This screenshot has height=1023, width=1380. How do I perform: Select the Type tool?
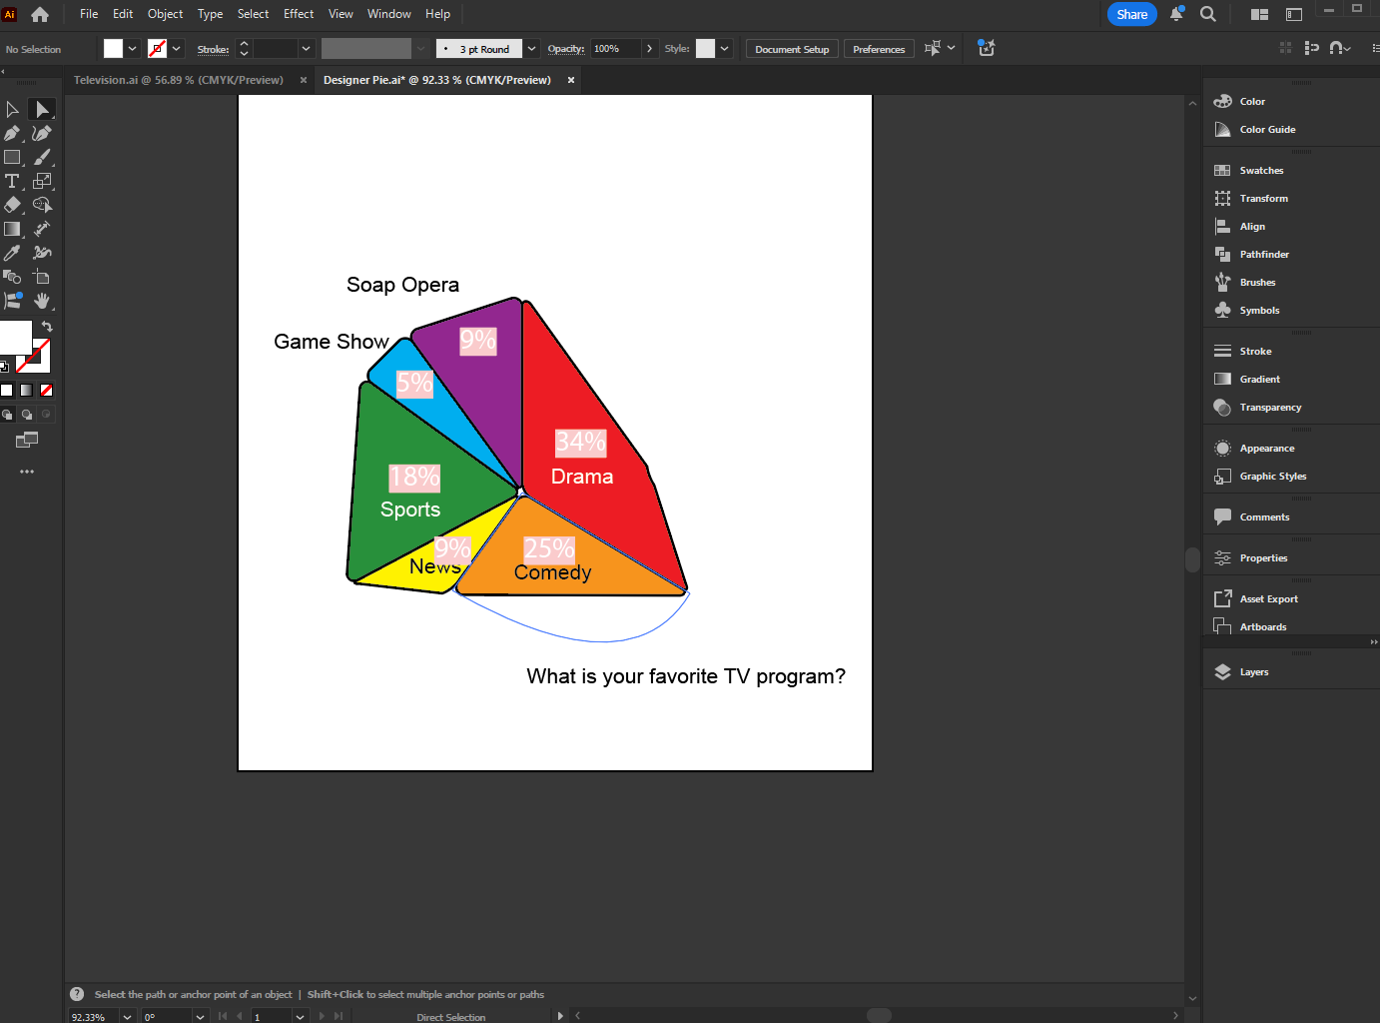click(x=12, y=181)
